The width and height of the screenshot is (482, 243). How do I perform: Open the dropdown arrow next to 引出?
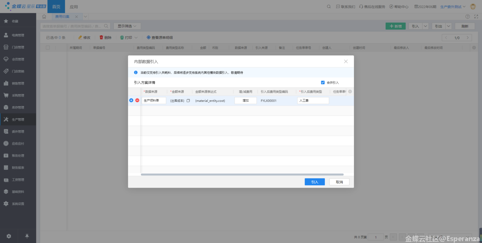[x=448, y=26]
